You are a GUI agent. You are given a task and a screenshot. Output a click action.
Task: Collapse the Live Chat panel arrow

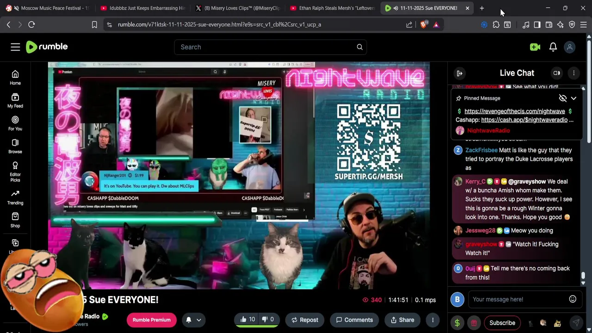pos(459,73)
